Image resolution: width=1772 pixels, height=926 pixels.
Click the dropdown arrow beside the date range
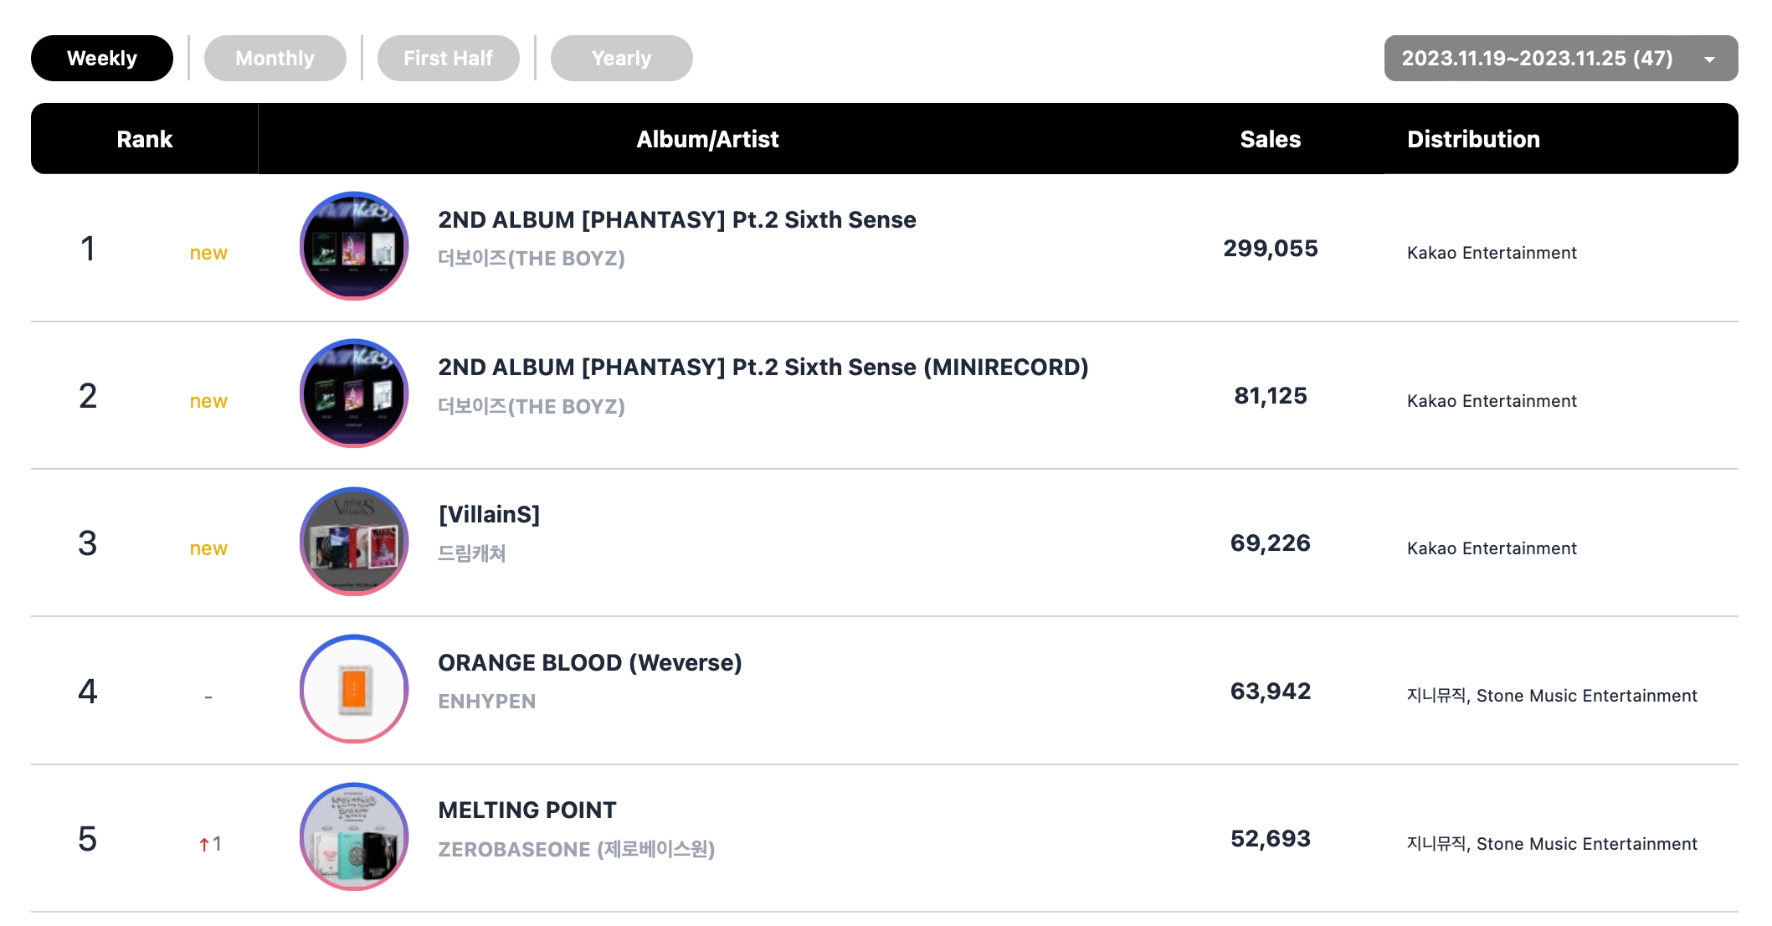tap(1709, 59)
